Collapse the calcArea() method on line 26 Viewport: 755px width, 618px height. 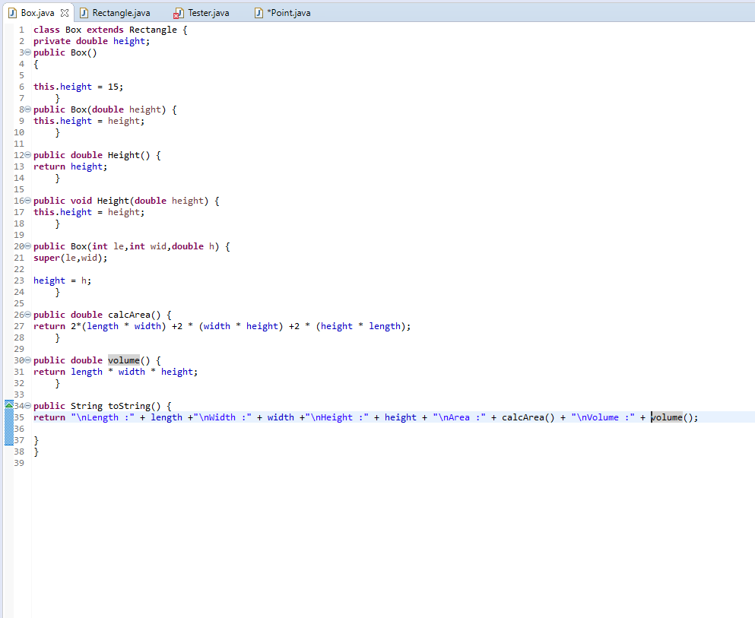click(x=28, y=314)
